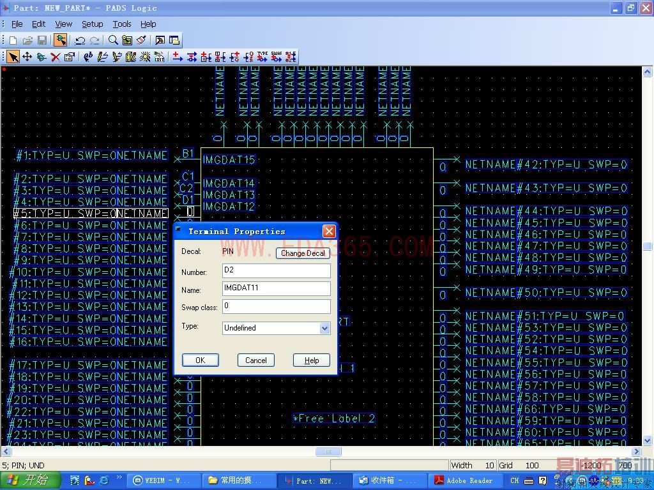Select the Add Terminal red-plus tool
This screenshot has height=490, width=654.
coord(178,57)
